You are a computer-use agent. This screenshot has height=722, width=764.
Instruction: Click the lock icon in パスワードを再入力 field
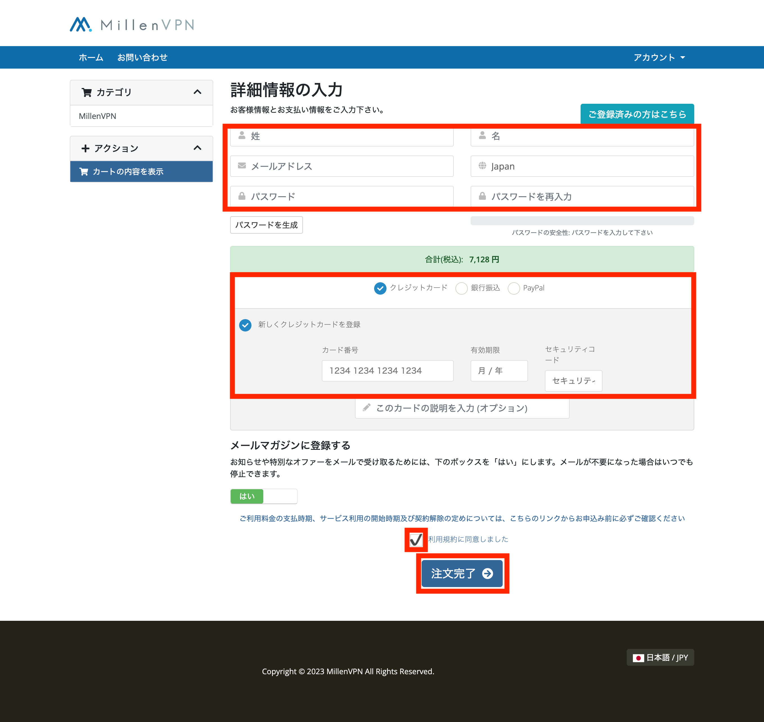coord(482,196)
